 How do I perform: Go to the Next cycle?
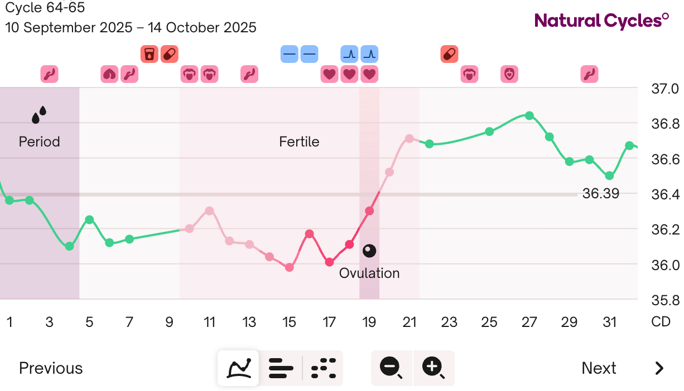[599, 368]
